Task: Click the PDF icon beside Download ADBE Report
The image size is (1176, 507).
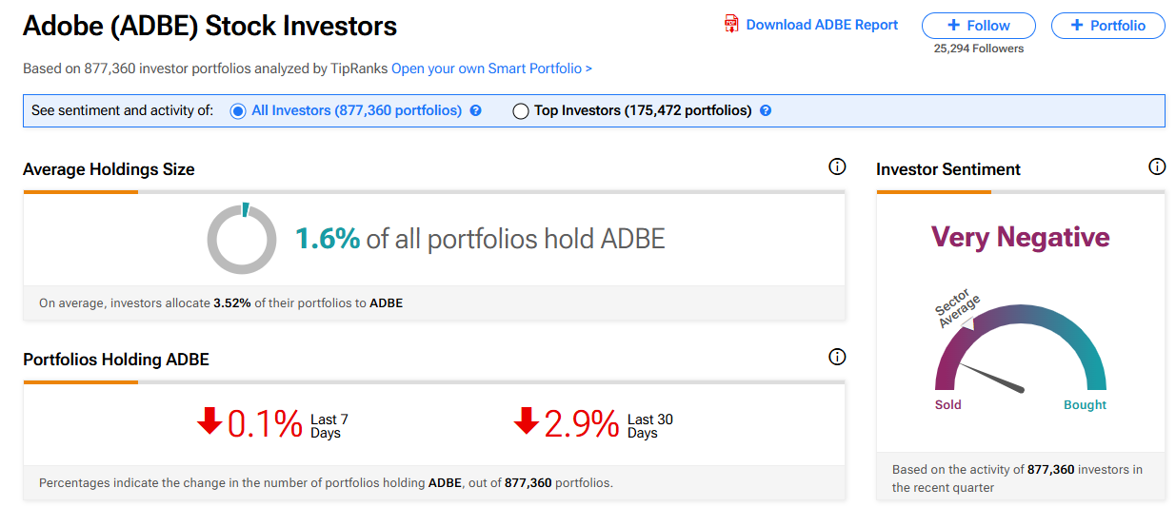Action: click(x=731, y=25)
